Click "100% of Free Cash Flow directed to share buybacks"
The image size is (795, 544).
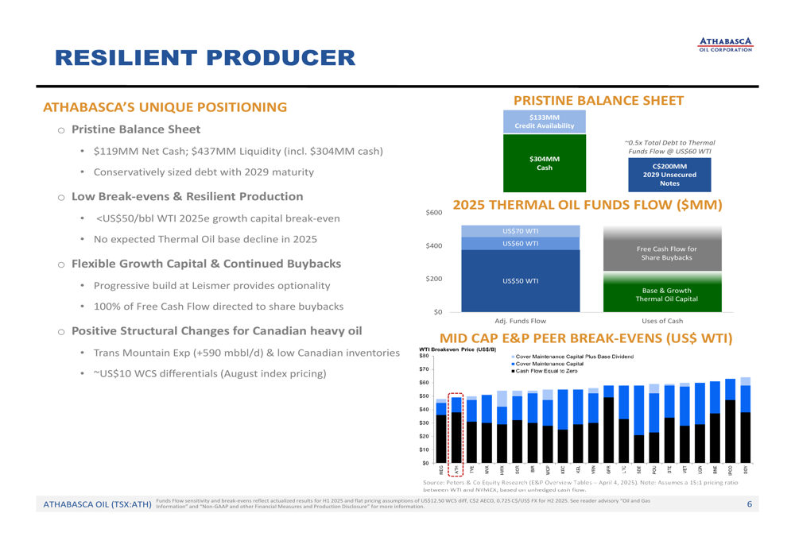click(219, 307)
